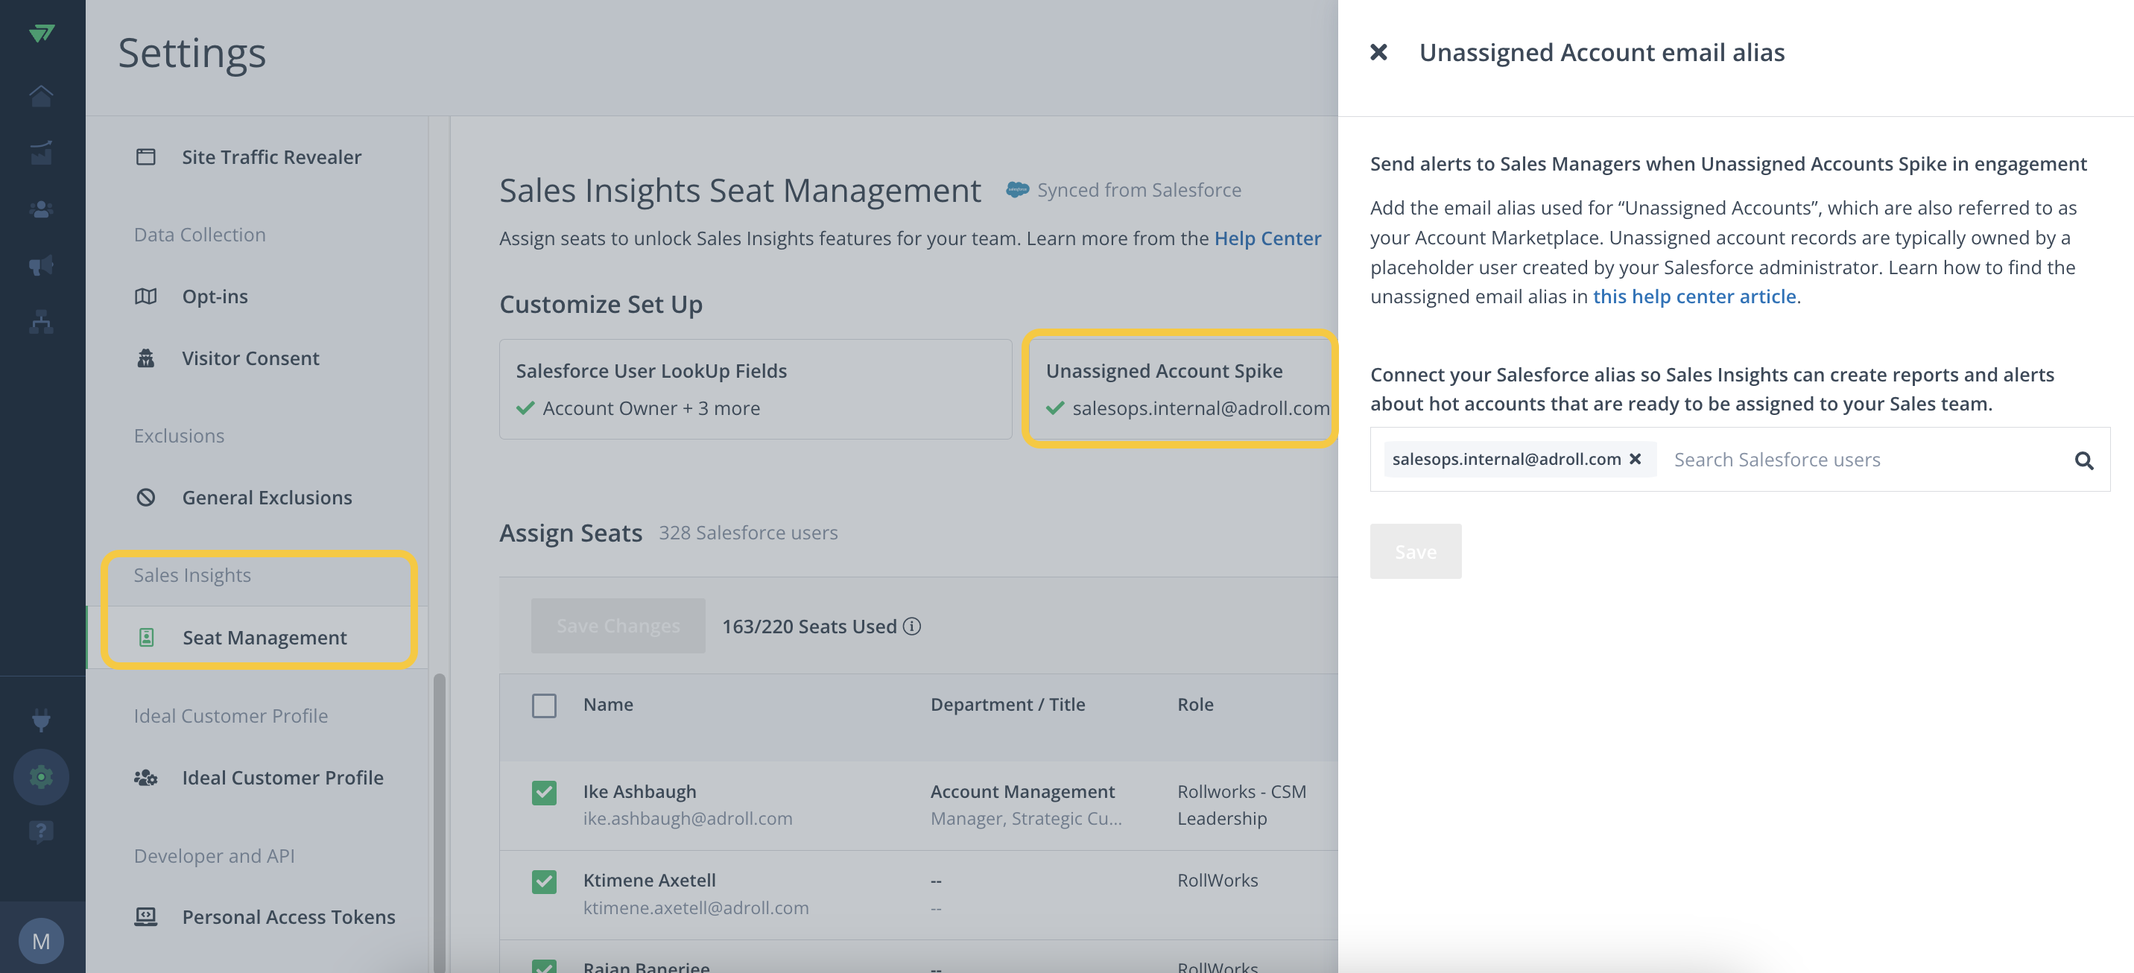Click the Department / Title column header
Screen dimensions: 2134x973
pos(1007,704)
